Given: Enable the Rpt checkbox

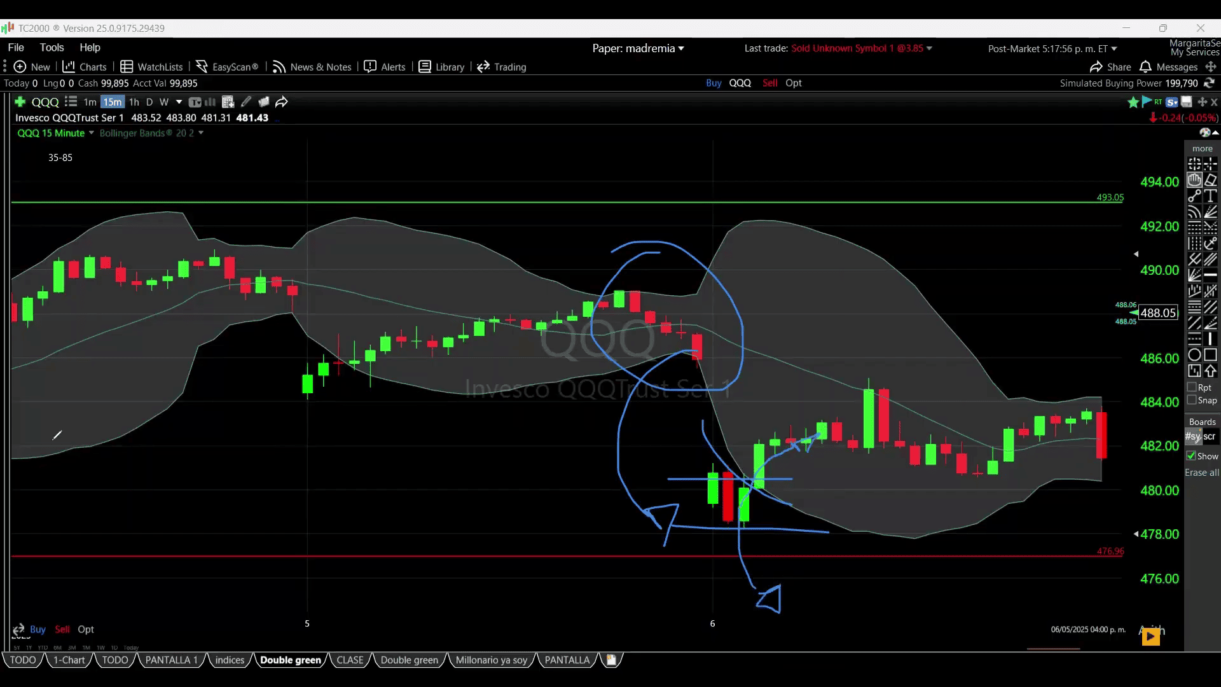Looking at the screenshot, I should tap(1192, 387).
